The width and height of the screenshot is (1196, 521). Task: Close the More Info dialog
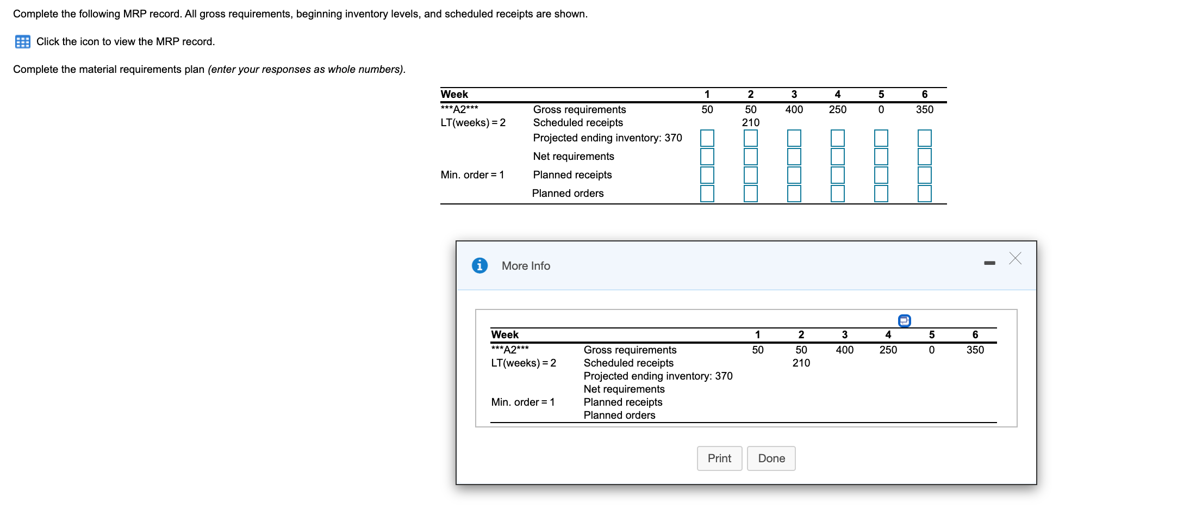pos(1015,258)
